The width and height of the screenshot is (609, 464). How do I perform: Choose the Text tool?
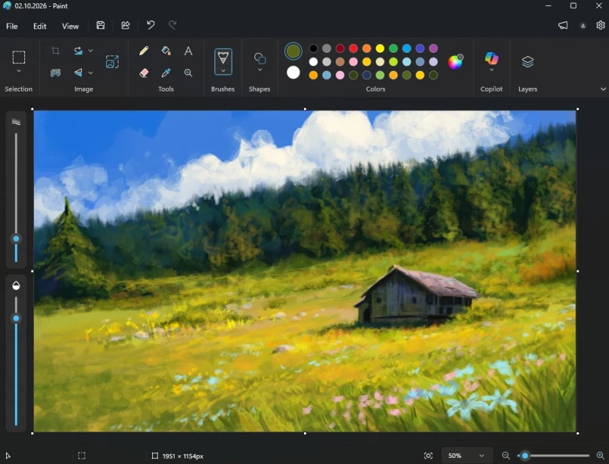[188, 51]
